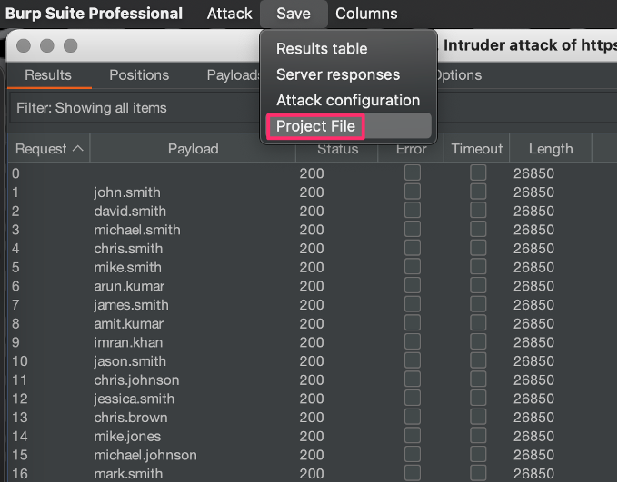Toggle Timeout checkbox in imran.khan row

478,342
